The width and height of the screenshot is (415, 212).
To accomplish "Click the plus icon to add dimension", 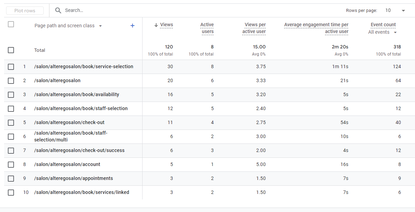I will [133, 26].
